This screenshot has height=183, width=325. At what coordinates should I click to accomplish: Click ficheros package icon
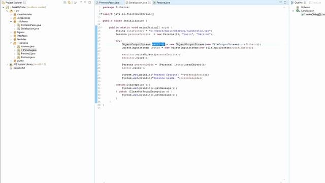[x=15, y=21]
